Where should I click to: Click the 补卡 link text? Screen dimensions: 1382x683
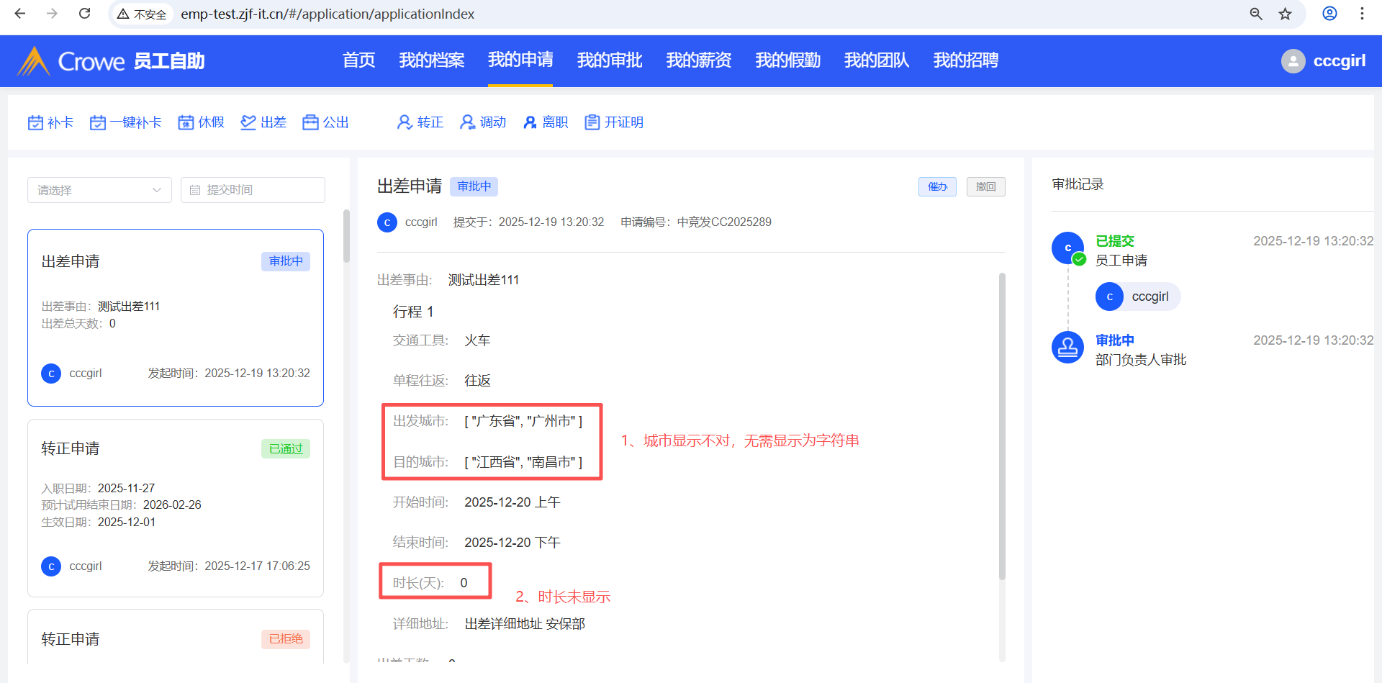click(60, 123)
